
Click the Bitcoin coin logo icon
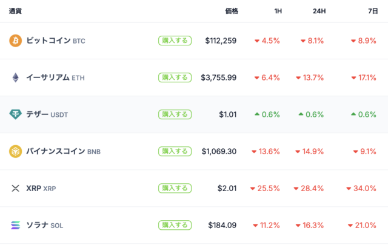click(x=15, y=41)
